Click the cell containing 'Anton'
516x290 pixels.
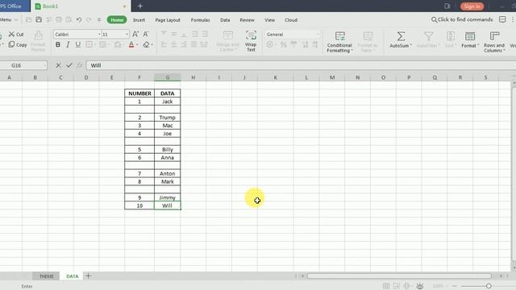coord(168,173)
